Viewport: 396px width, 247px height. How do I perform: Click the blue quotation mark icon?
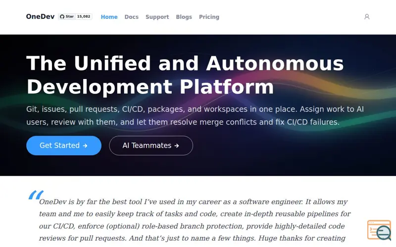[x=36, y=195]
